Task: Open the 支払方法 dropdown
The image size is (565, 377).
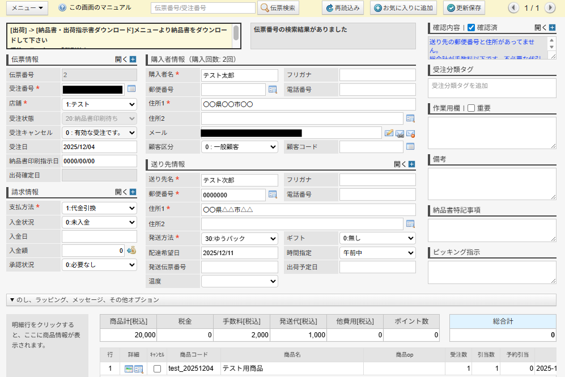Action: [99, 207]
